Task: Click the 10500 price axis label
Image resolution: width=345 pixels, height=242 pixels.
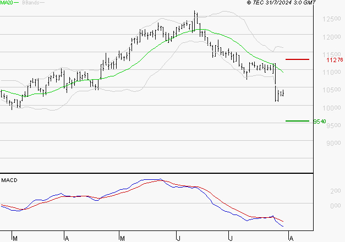Action: [x=332, y=90]
